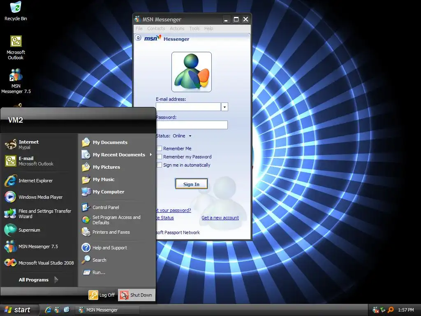Open Actions menu in MSN Messenger

pos(177,28)
